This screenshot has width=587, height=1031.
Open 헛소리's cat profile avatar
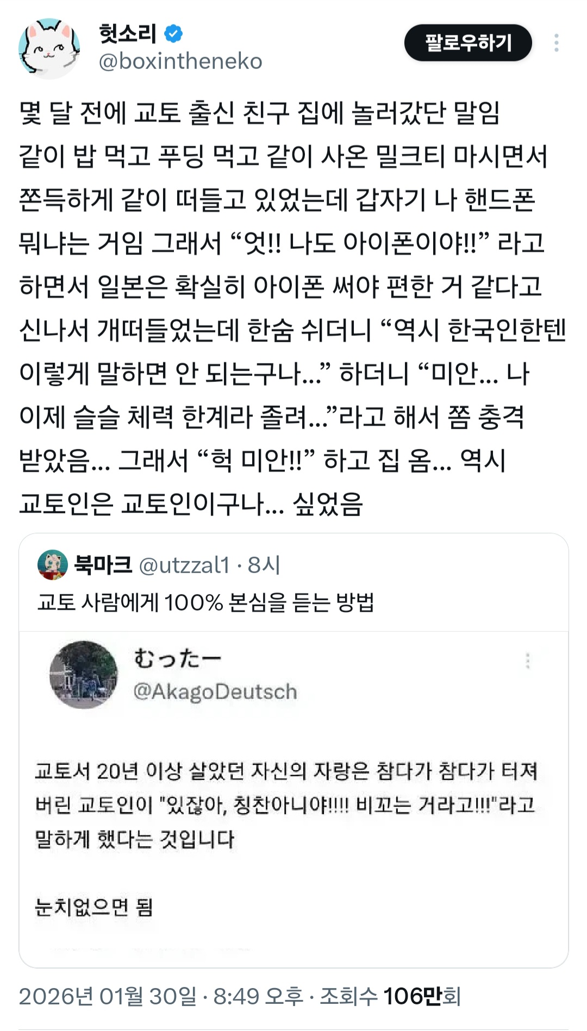(x=49, y=48)
